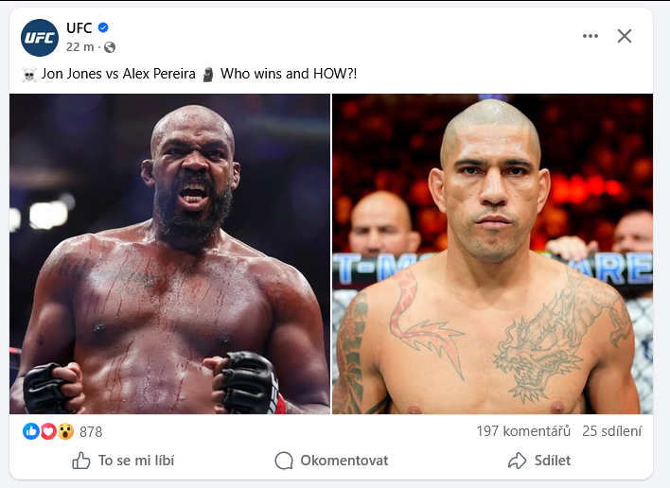
Task: Click the blue verified badge next to UFC
Action: click(x=103, y=27)
